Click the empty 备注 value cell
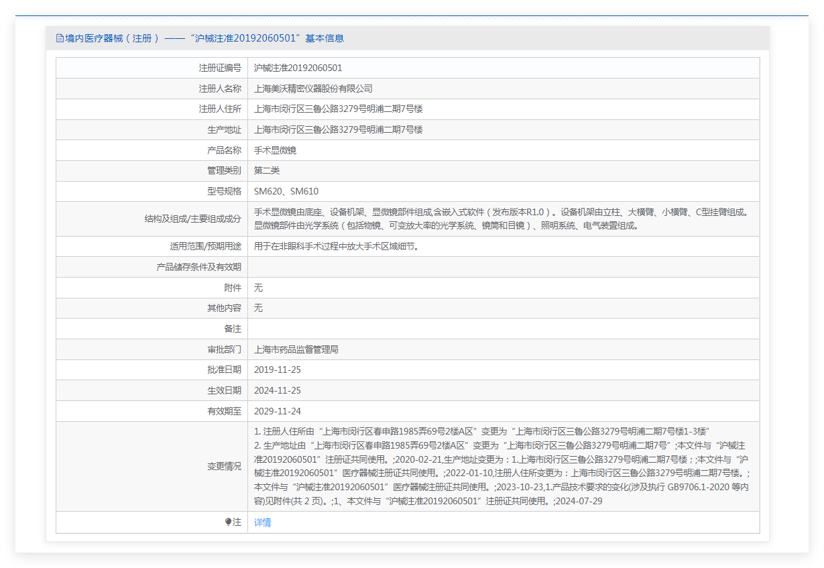Viewport: 824px width, 568px height. coord(503,329)
